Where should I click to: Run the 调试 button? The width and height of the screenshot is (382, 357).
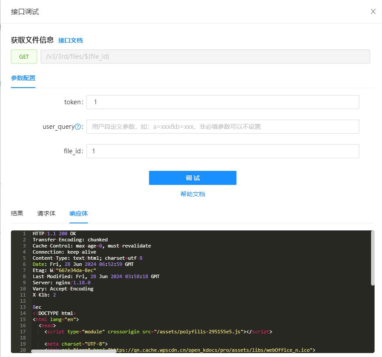[x=193, y=178]
